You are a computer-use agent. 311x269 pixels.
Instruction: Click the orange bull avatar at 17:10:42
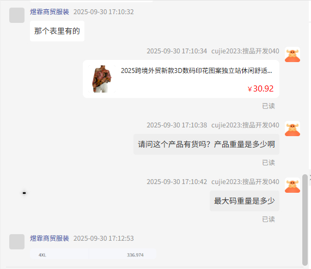tap(292, 185)
